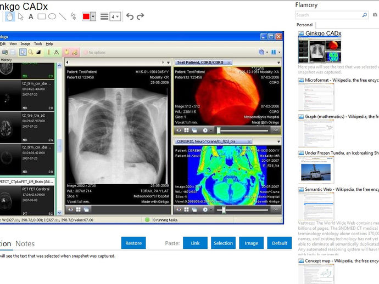Toggle overlay eye in chest X-ray view
Screen dimensions: 379x284
click(x=70, y=209)
